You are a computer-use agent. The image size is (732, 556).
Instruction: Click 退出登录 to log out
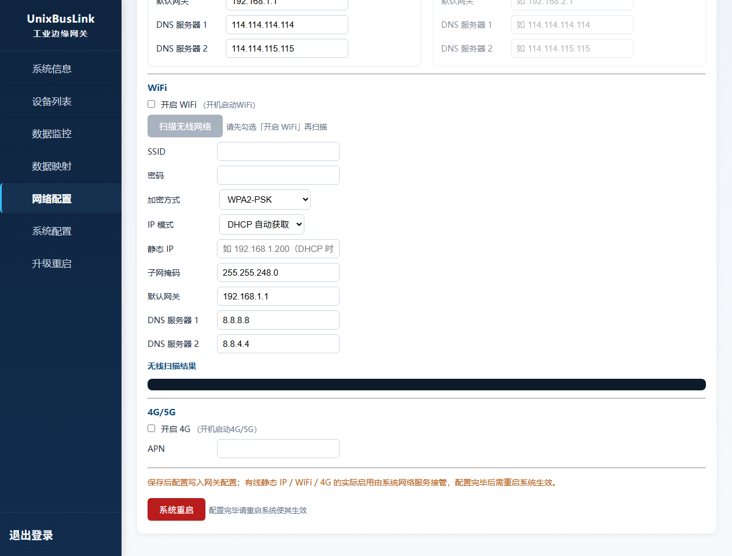31,535
